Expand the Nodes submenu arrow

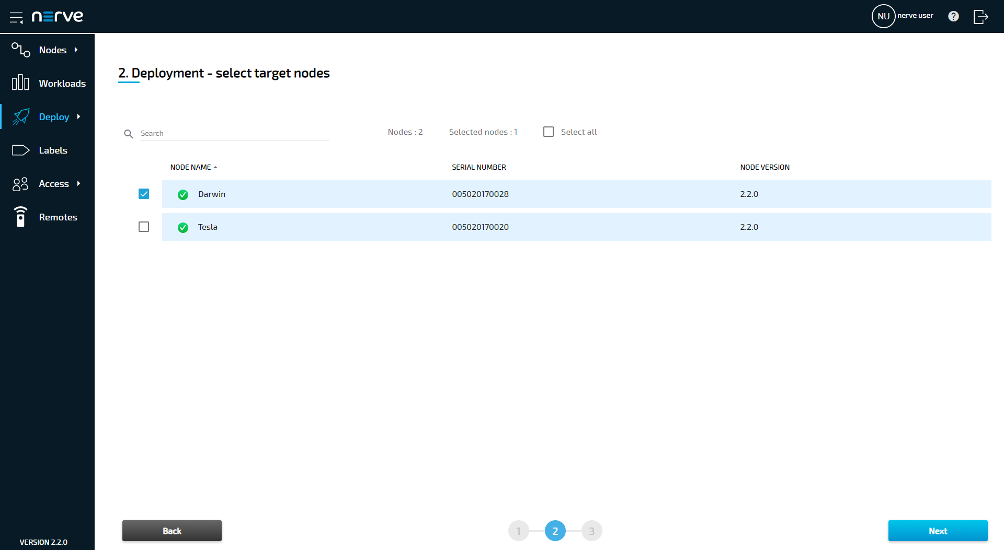tap(76, 50)
